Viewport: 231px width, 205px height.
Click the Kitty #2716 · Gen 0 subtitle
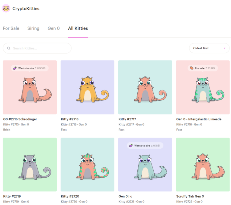pos(74,124)
